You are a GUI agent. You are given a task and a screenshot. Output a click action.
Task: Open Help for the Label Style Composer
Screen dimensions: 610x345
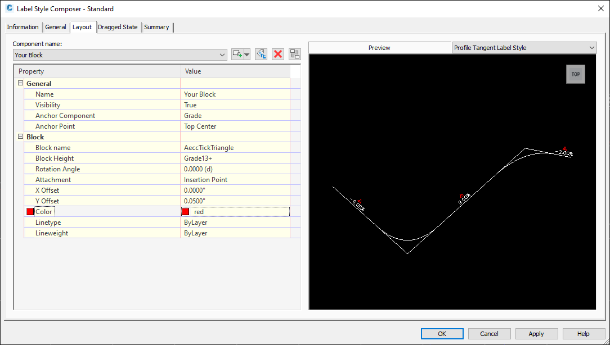pos(584,333)
